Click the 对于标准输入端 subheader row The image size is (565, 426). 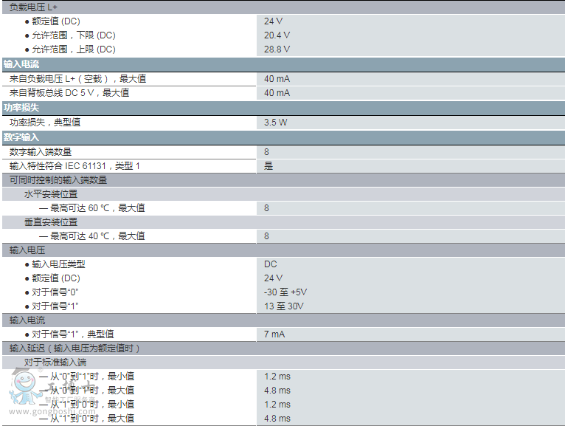click(x=55, y=363)
